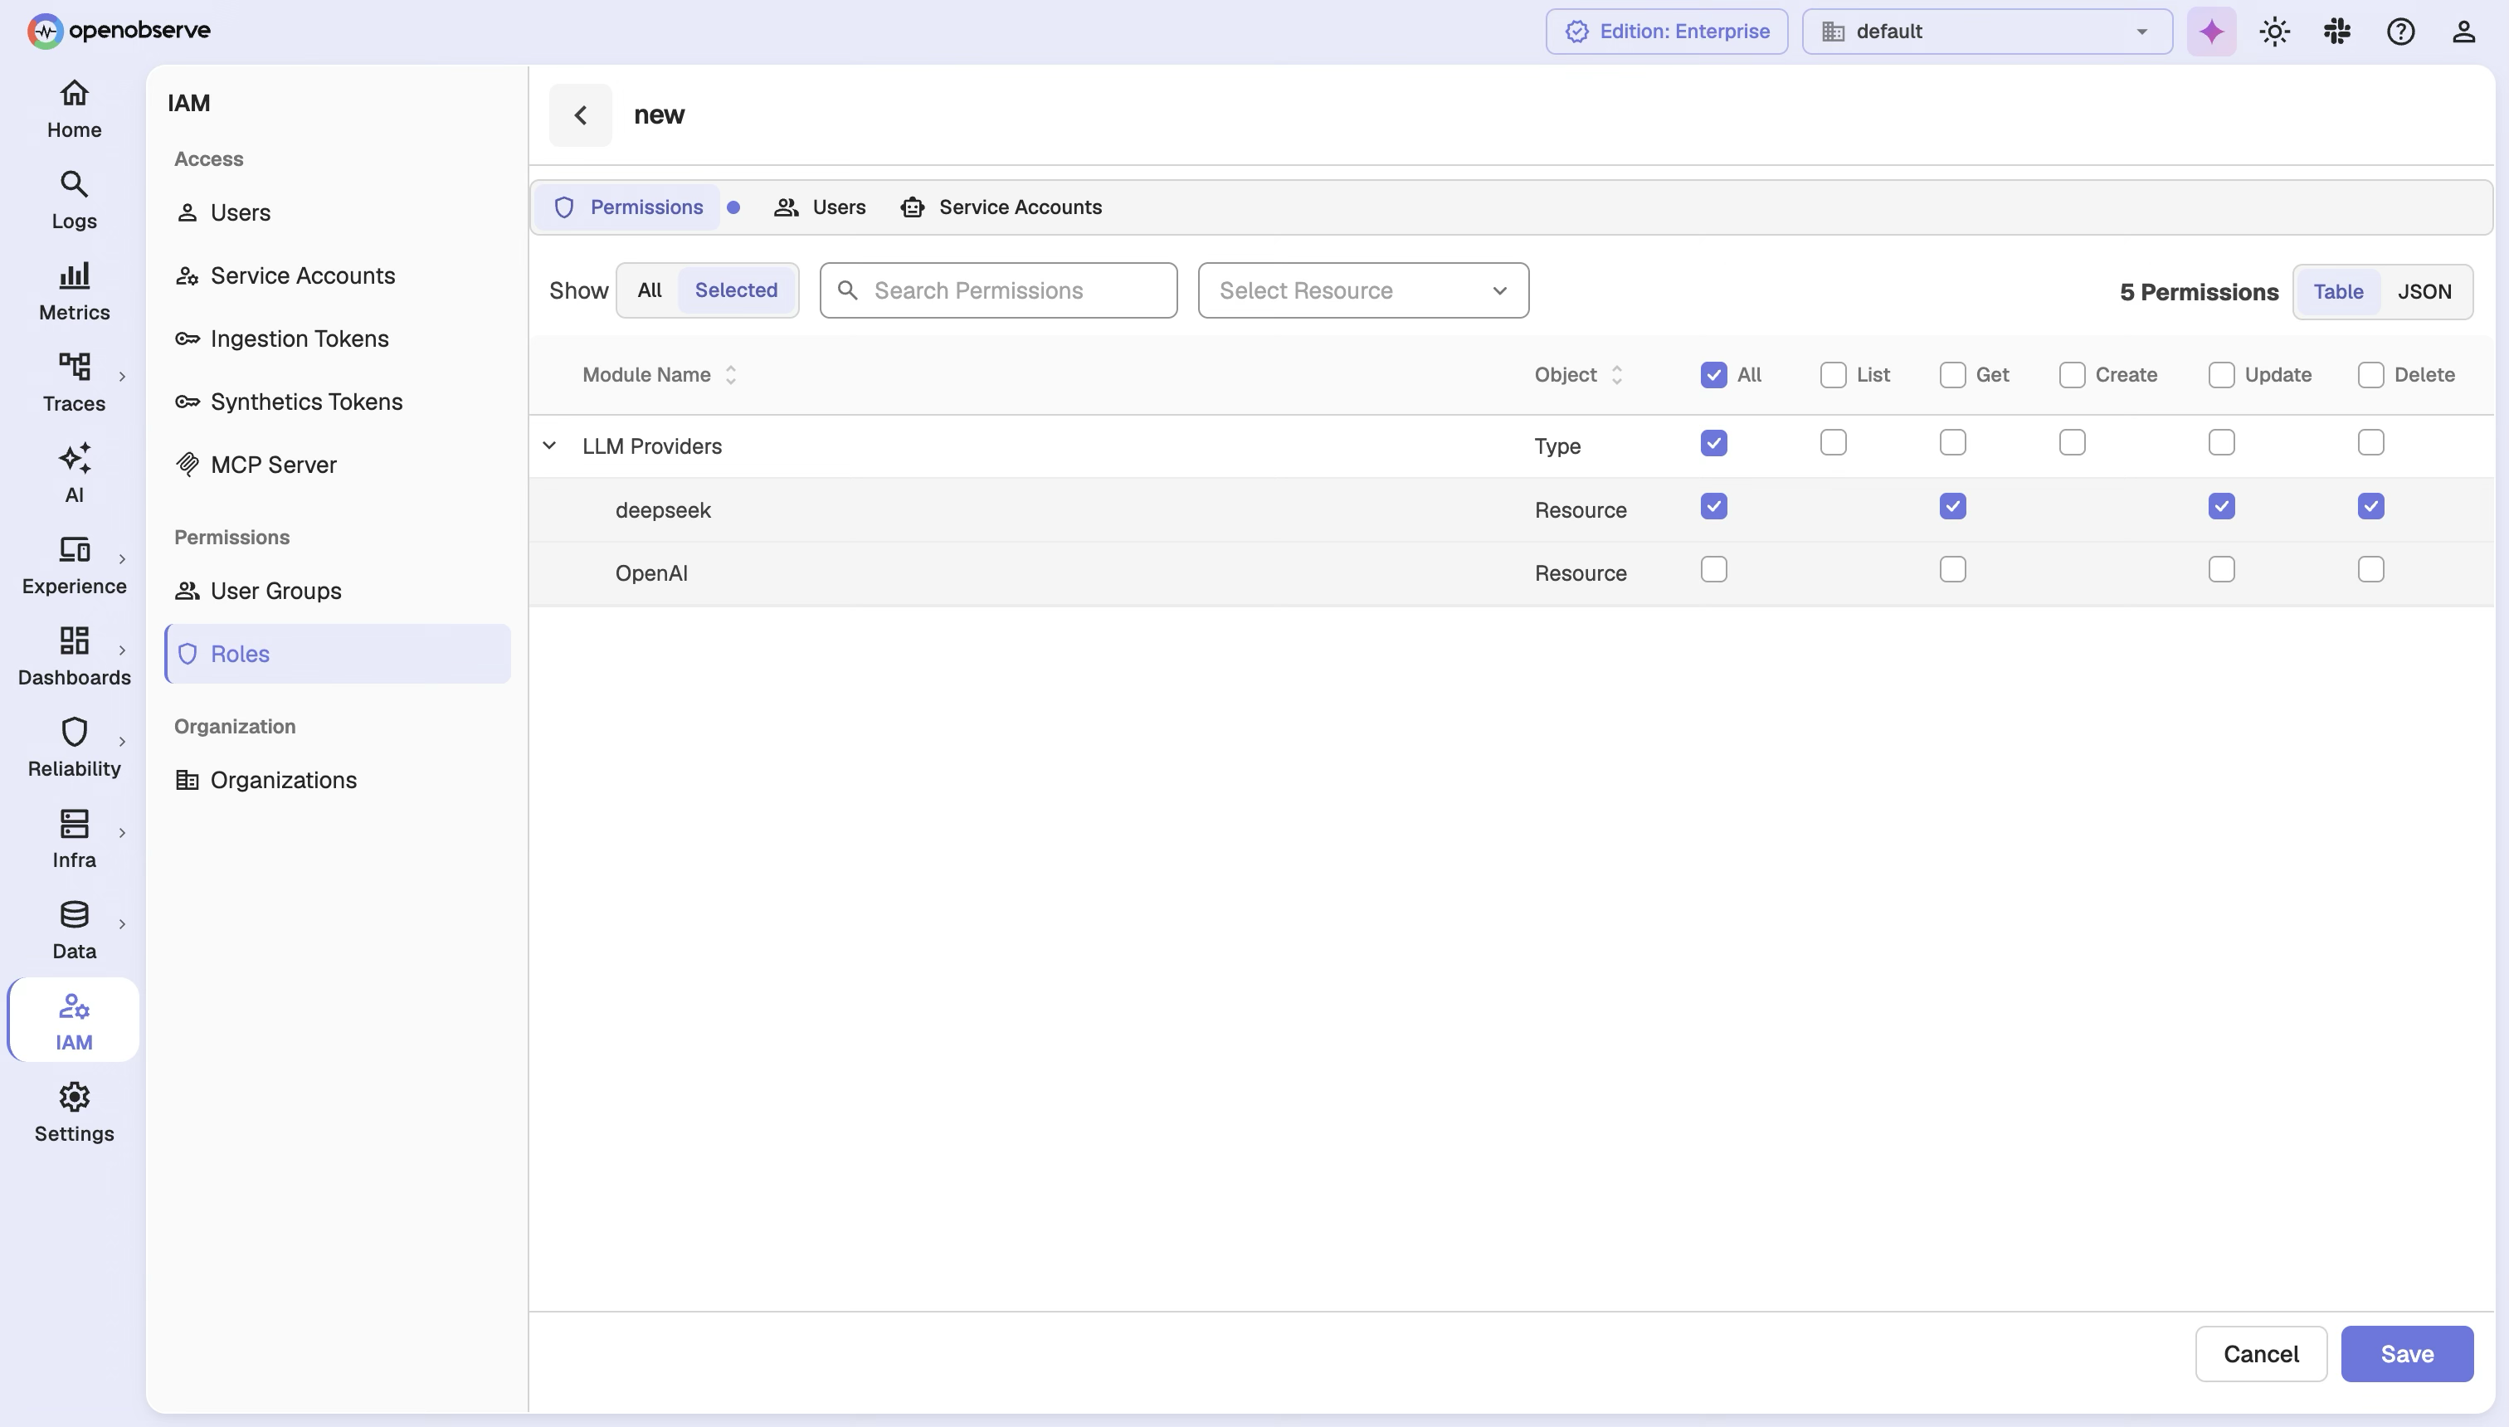Expand the Infra submenu chevron
This screenshot has height=1427, width=2509.
coord(121,832)
